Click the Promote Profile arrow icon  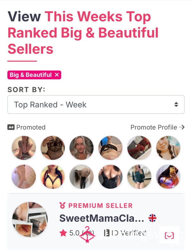tap(182, 127)
